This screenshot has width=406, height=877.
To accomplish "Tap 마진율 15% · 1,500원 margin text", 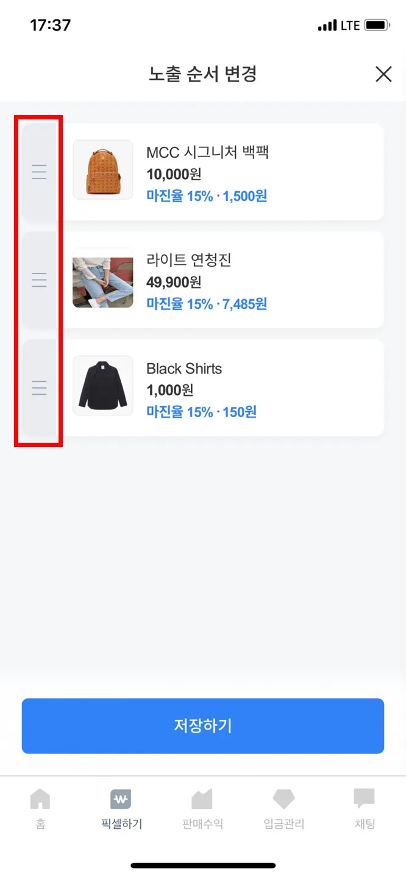I will [207, 196].
